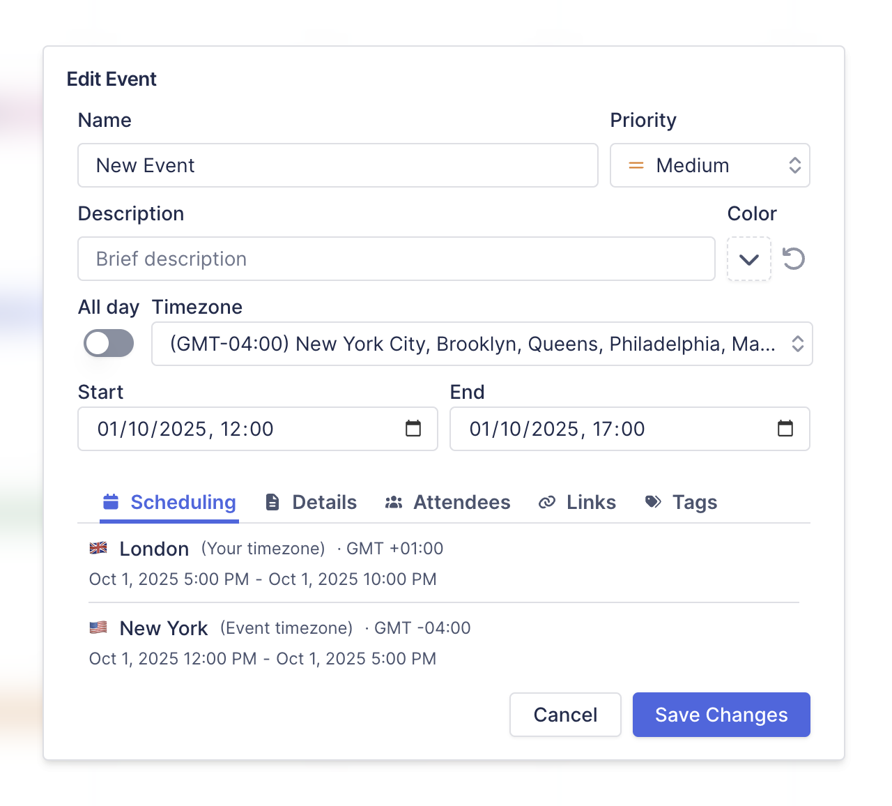Click the reset color undo icon
The image size is (892, 806).
794,259
